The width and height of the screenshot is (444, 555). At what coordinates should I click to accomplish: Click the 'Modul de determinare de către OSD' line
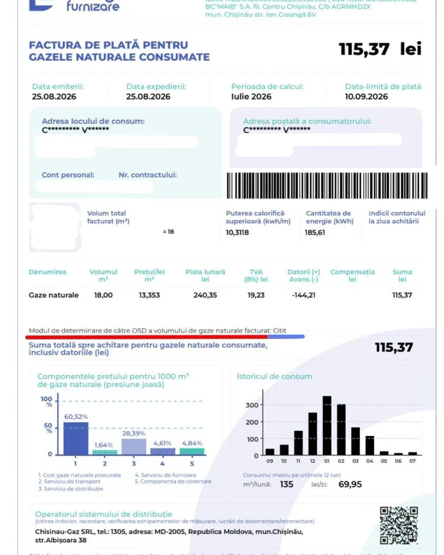pyautogui.click(x=158, y=331)
